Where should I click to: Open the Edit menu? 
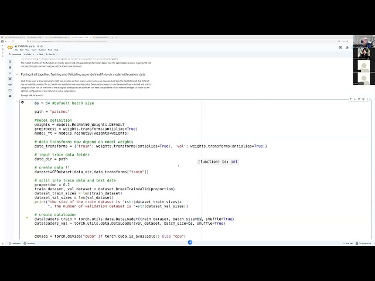[22, 50]
